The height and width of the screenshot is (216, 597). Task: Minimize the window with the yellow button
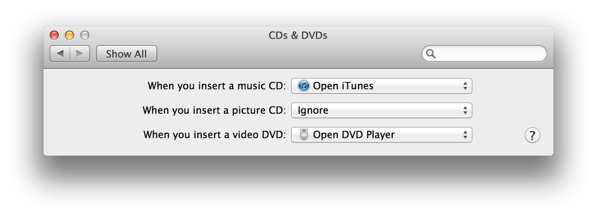click(x=69, y=35)
